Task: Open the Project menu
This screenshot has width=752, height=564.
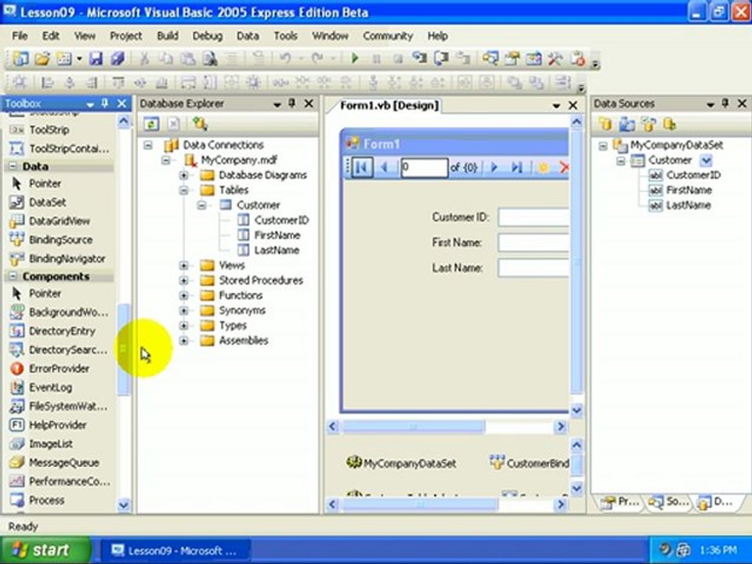Action: [125, 36]
